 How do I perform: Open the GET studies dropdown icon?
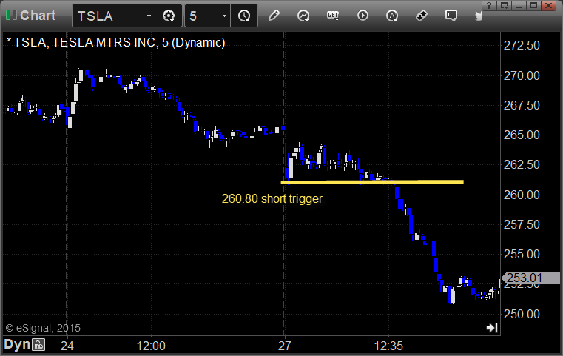[333, 16]
